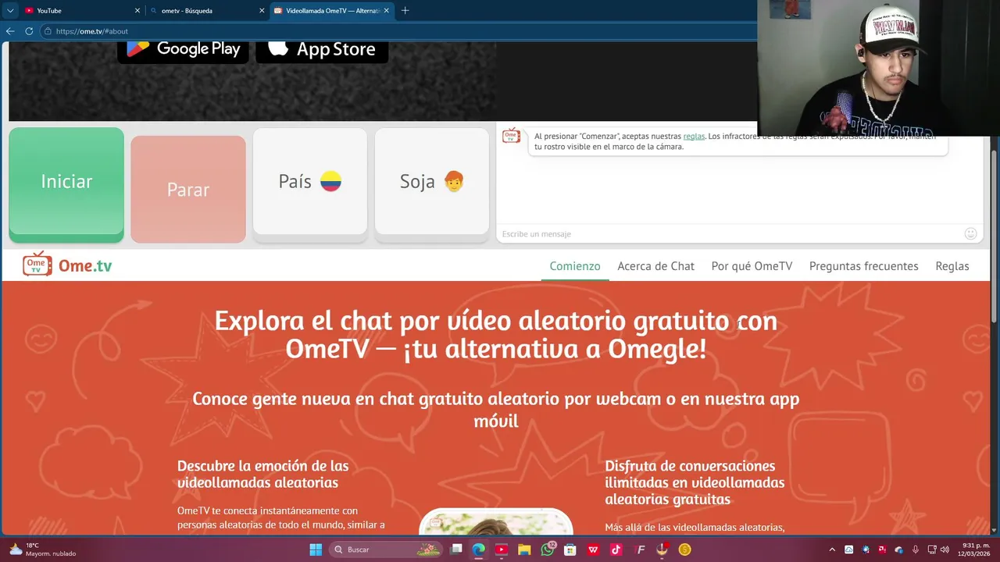Click heading 'Descubre la emoción de las videollamadas aleatorias'

[263, 474]
